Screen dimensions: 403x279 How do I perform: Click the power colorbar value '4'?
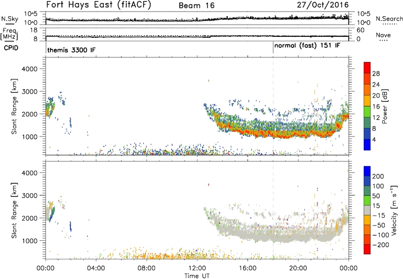(x=374, y=139)
